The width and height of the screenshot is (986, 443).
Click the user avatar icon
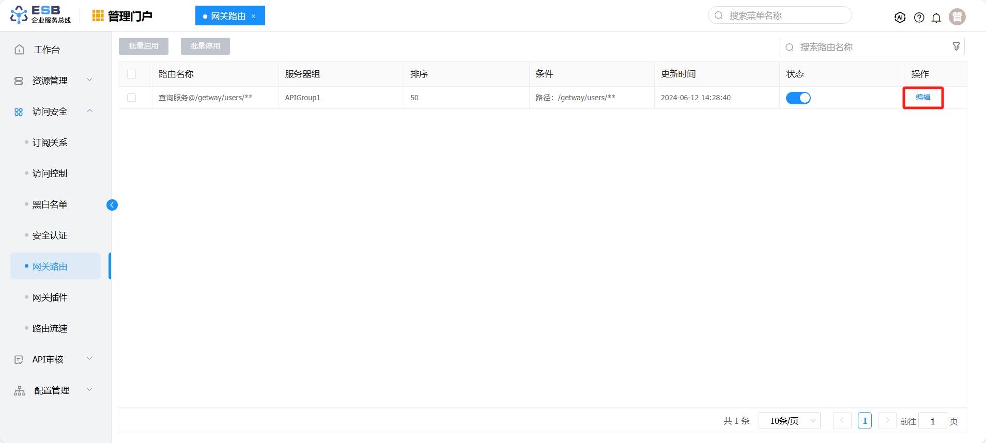957,17
